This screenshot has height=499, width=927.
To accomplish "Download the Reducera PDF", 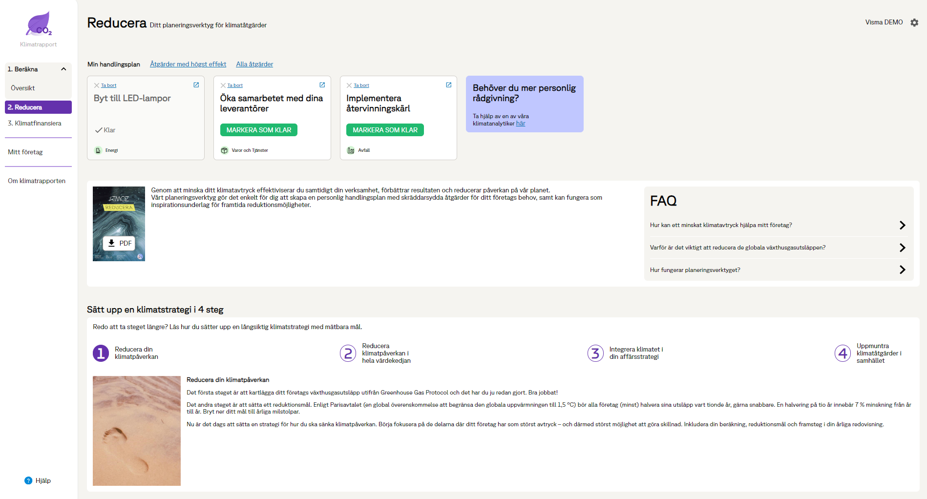I will coord(119,243).
